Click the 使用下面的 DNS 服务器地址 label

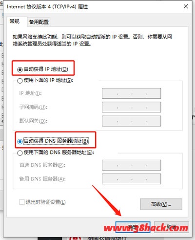59,153
